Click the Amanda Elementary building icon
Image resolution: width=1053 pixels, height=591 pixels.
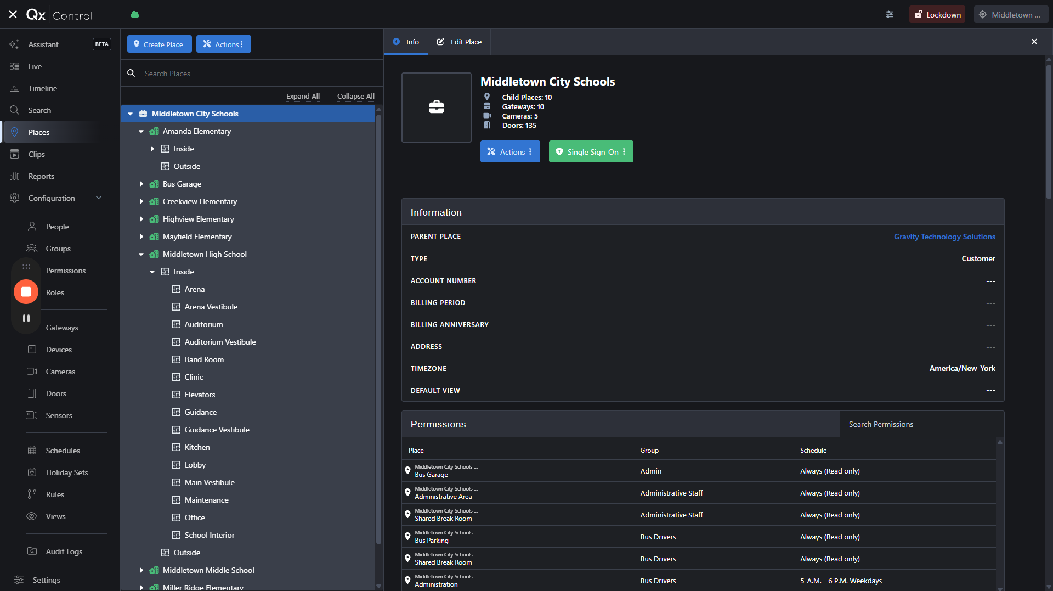[x=154, y=131]
